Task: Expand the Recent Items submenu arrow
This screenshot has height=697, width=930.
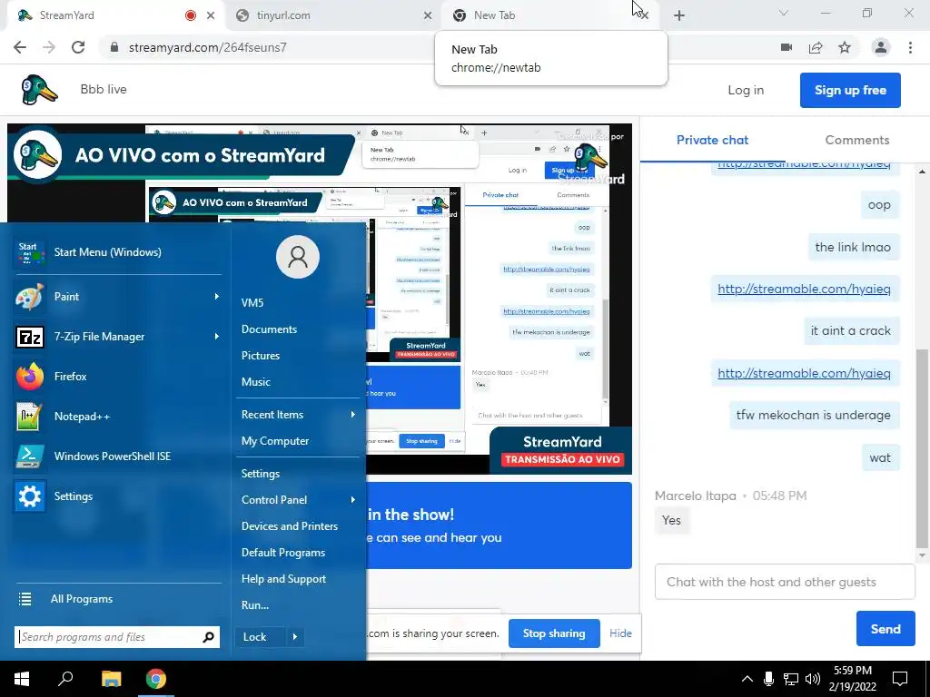Action: pyautogui.click(x=353, y=415)
